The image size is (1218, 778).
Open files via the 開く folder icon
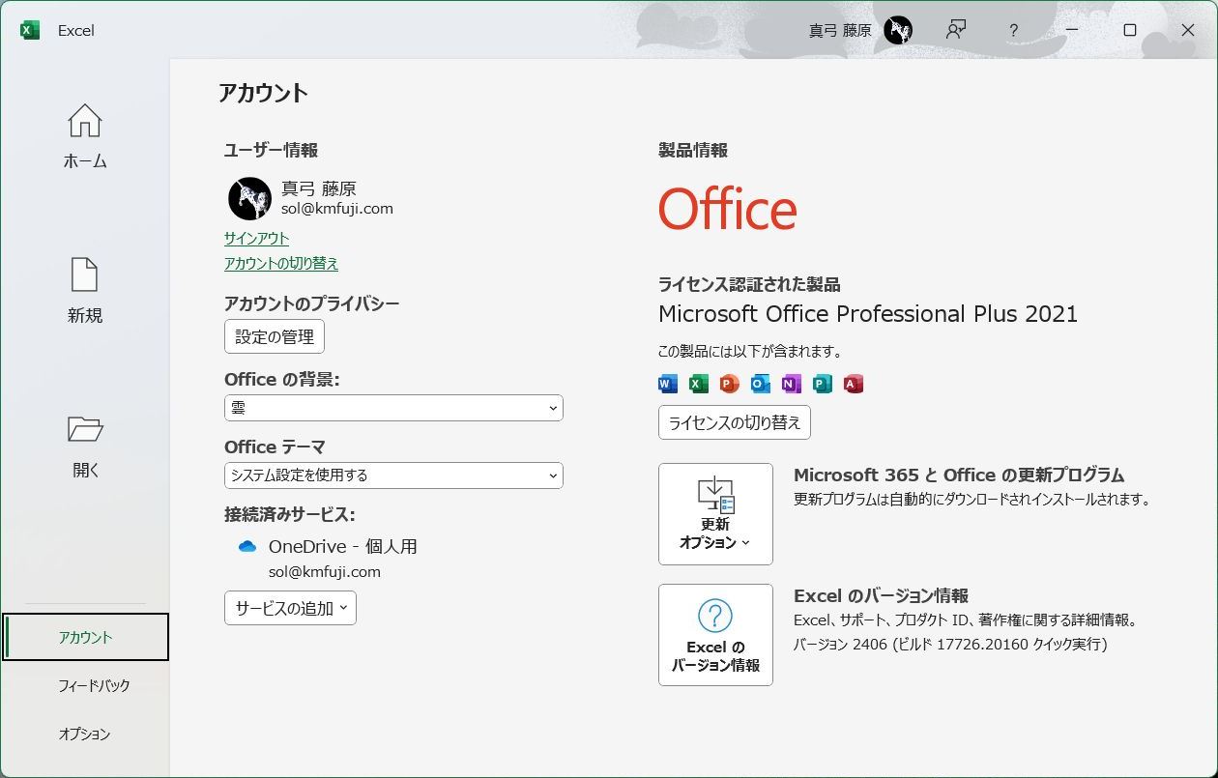[85, 429]
